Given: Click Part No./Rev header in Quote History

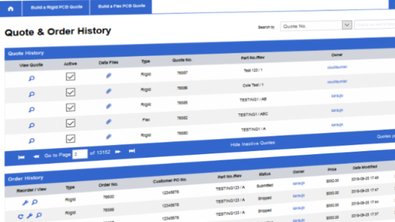Looking at the screenshot, I should pos(253,58).
